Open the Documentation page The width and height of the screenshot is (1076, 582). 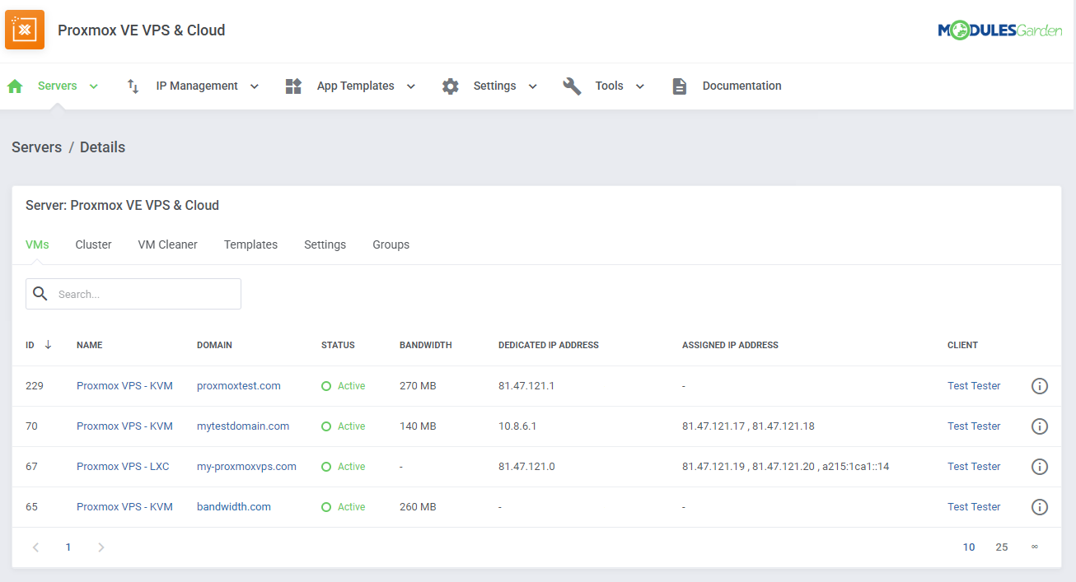point(742,86)
